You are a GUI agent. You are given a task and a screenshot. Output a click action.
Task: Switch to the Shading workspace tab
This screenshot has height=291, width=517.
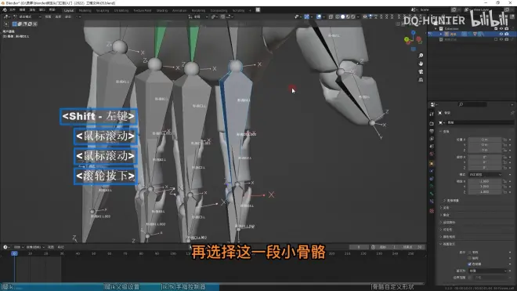click(x=162, y=10)
